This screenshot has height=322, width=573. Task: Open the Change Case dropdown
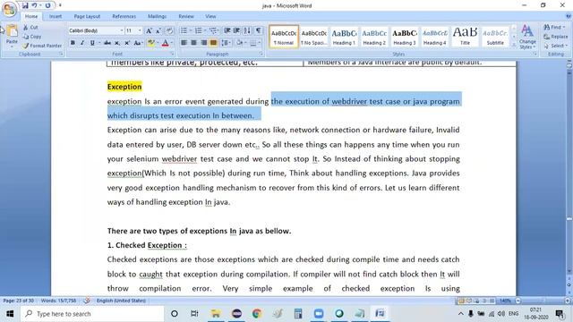click(x=138, y=43)
